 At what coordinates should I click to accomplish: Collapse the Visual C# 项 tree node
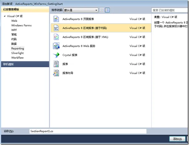pos(5,16)
